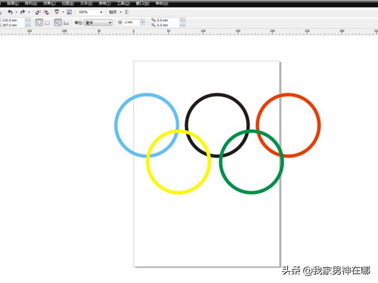Click the nudge distance field .1 mm
The width and height of the screenshot is (378, 283).
[131, 22]
